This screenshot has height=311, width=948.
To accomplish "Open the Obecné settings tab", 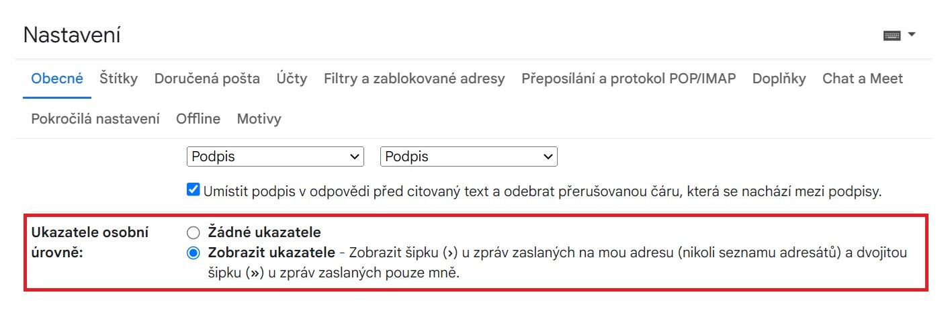I will click(57, 79).
